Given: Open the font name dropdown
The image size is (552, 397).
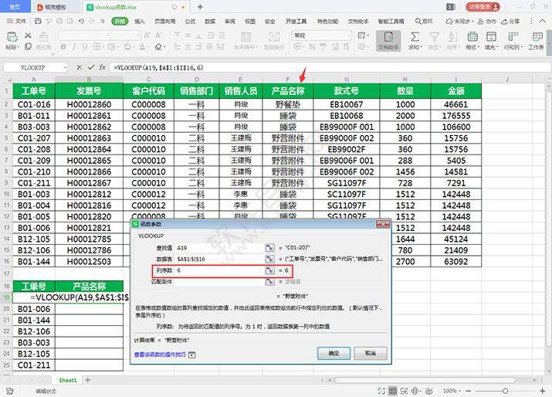Looking at the screenshot, I should pyautogui.click(x=108, y=36).
